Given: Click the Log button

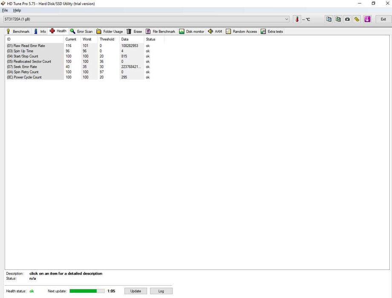Looking at the screenshot, I should [161, 291].
